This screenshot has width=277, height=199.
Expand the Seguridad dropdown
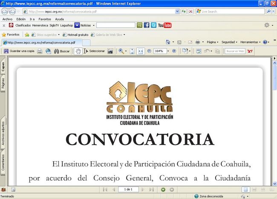[230, 43]
